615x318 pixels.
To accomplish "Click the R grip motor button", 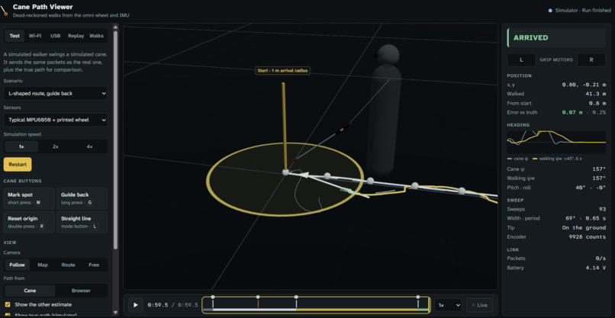I will click(x=591, y=60).
